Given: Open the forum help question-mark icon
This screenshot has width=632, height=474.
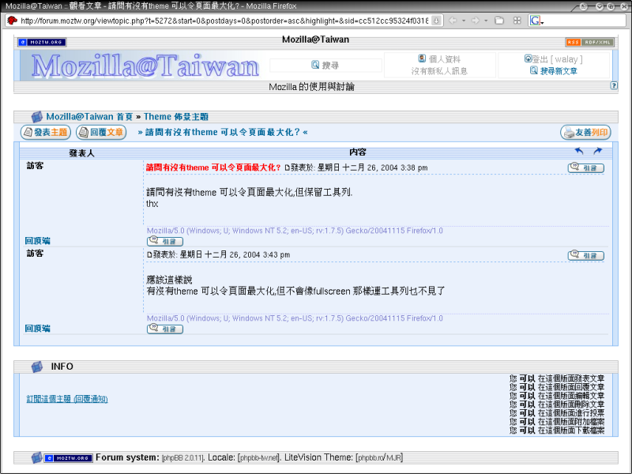Looking at the screenshot, I should click(614, 85).
